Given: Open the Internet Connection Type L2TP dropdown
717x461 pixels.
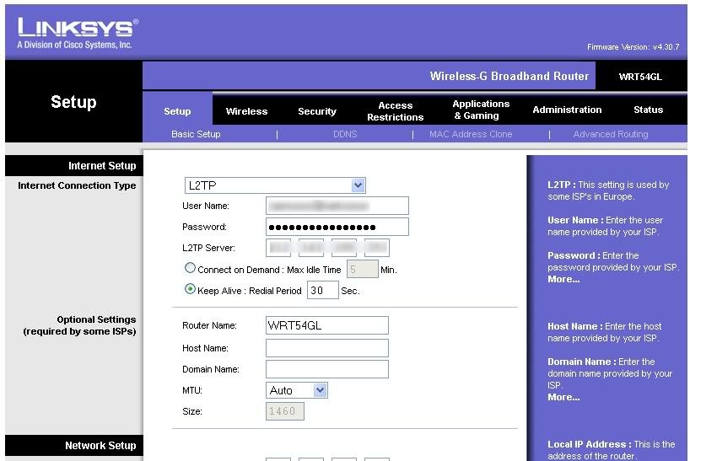Looking at the screenshot, I should tap(275, 185).
